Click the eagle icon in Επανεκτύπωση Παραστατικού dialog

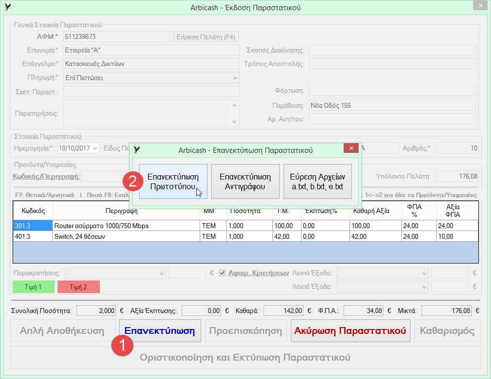coord(137,150)
